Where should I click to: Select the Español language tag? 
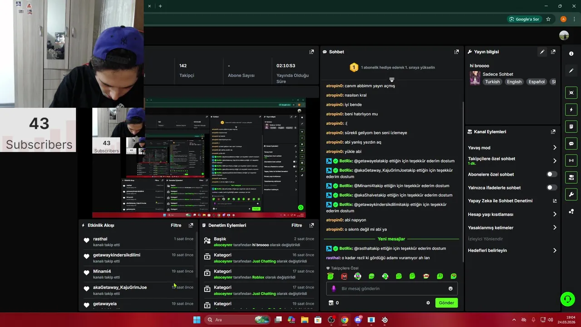click(x=537, y=82)
